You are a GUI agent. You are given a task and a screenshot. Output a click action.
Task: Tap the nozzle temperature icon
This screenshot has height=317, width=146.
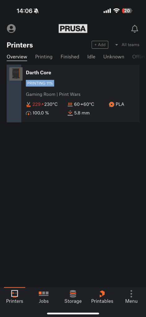[28, 105]
